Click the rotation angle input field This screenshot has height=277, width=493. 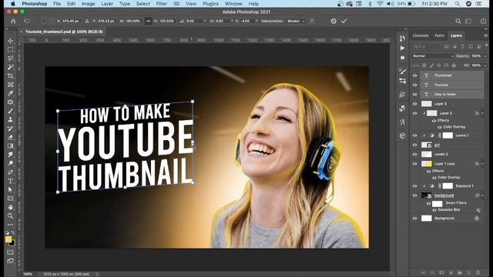tap(195, 21)
